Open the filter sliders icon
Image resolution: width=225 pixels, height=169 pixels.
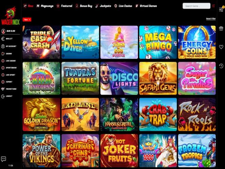point(221,10)
